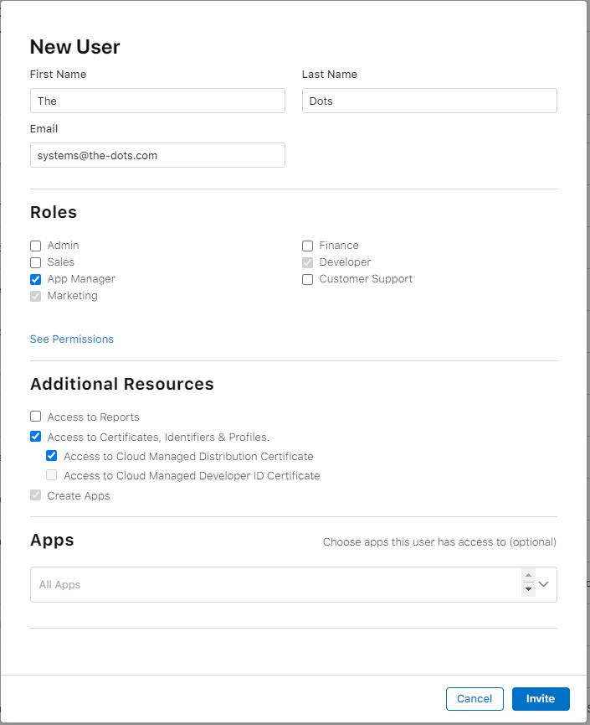Uncheck Cloud Managed Distribution Certificate access
Viewport: 590px width, 725px height.
(x=52, y=456)
